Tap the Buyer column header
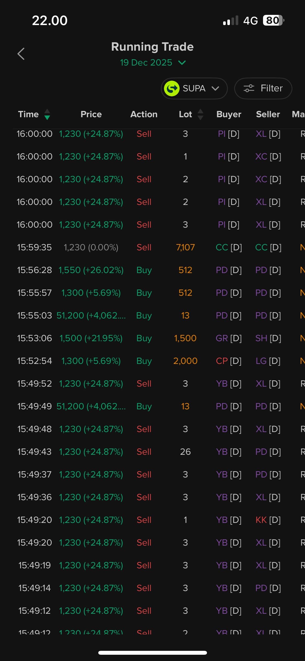The width and height of the screenshot is (305, 661). tap(229, 114)
